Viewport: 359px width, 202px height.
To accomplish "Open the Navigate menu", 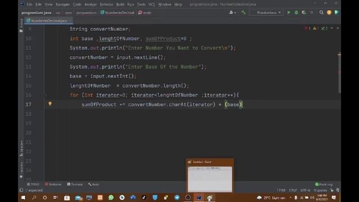I will tap(63, 4).
